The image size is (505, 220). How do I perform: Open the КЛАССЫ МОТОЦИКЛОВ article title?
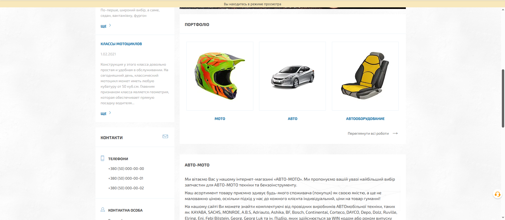[x=121, y=44]
